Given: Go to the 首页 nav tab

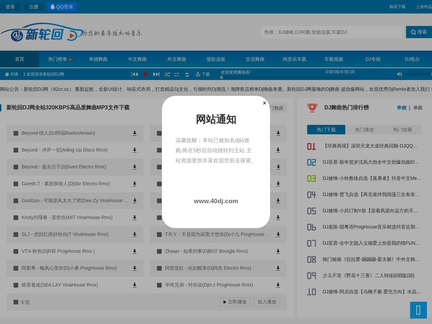Looking at the screenshot, I should point(20,59).
